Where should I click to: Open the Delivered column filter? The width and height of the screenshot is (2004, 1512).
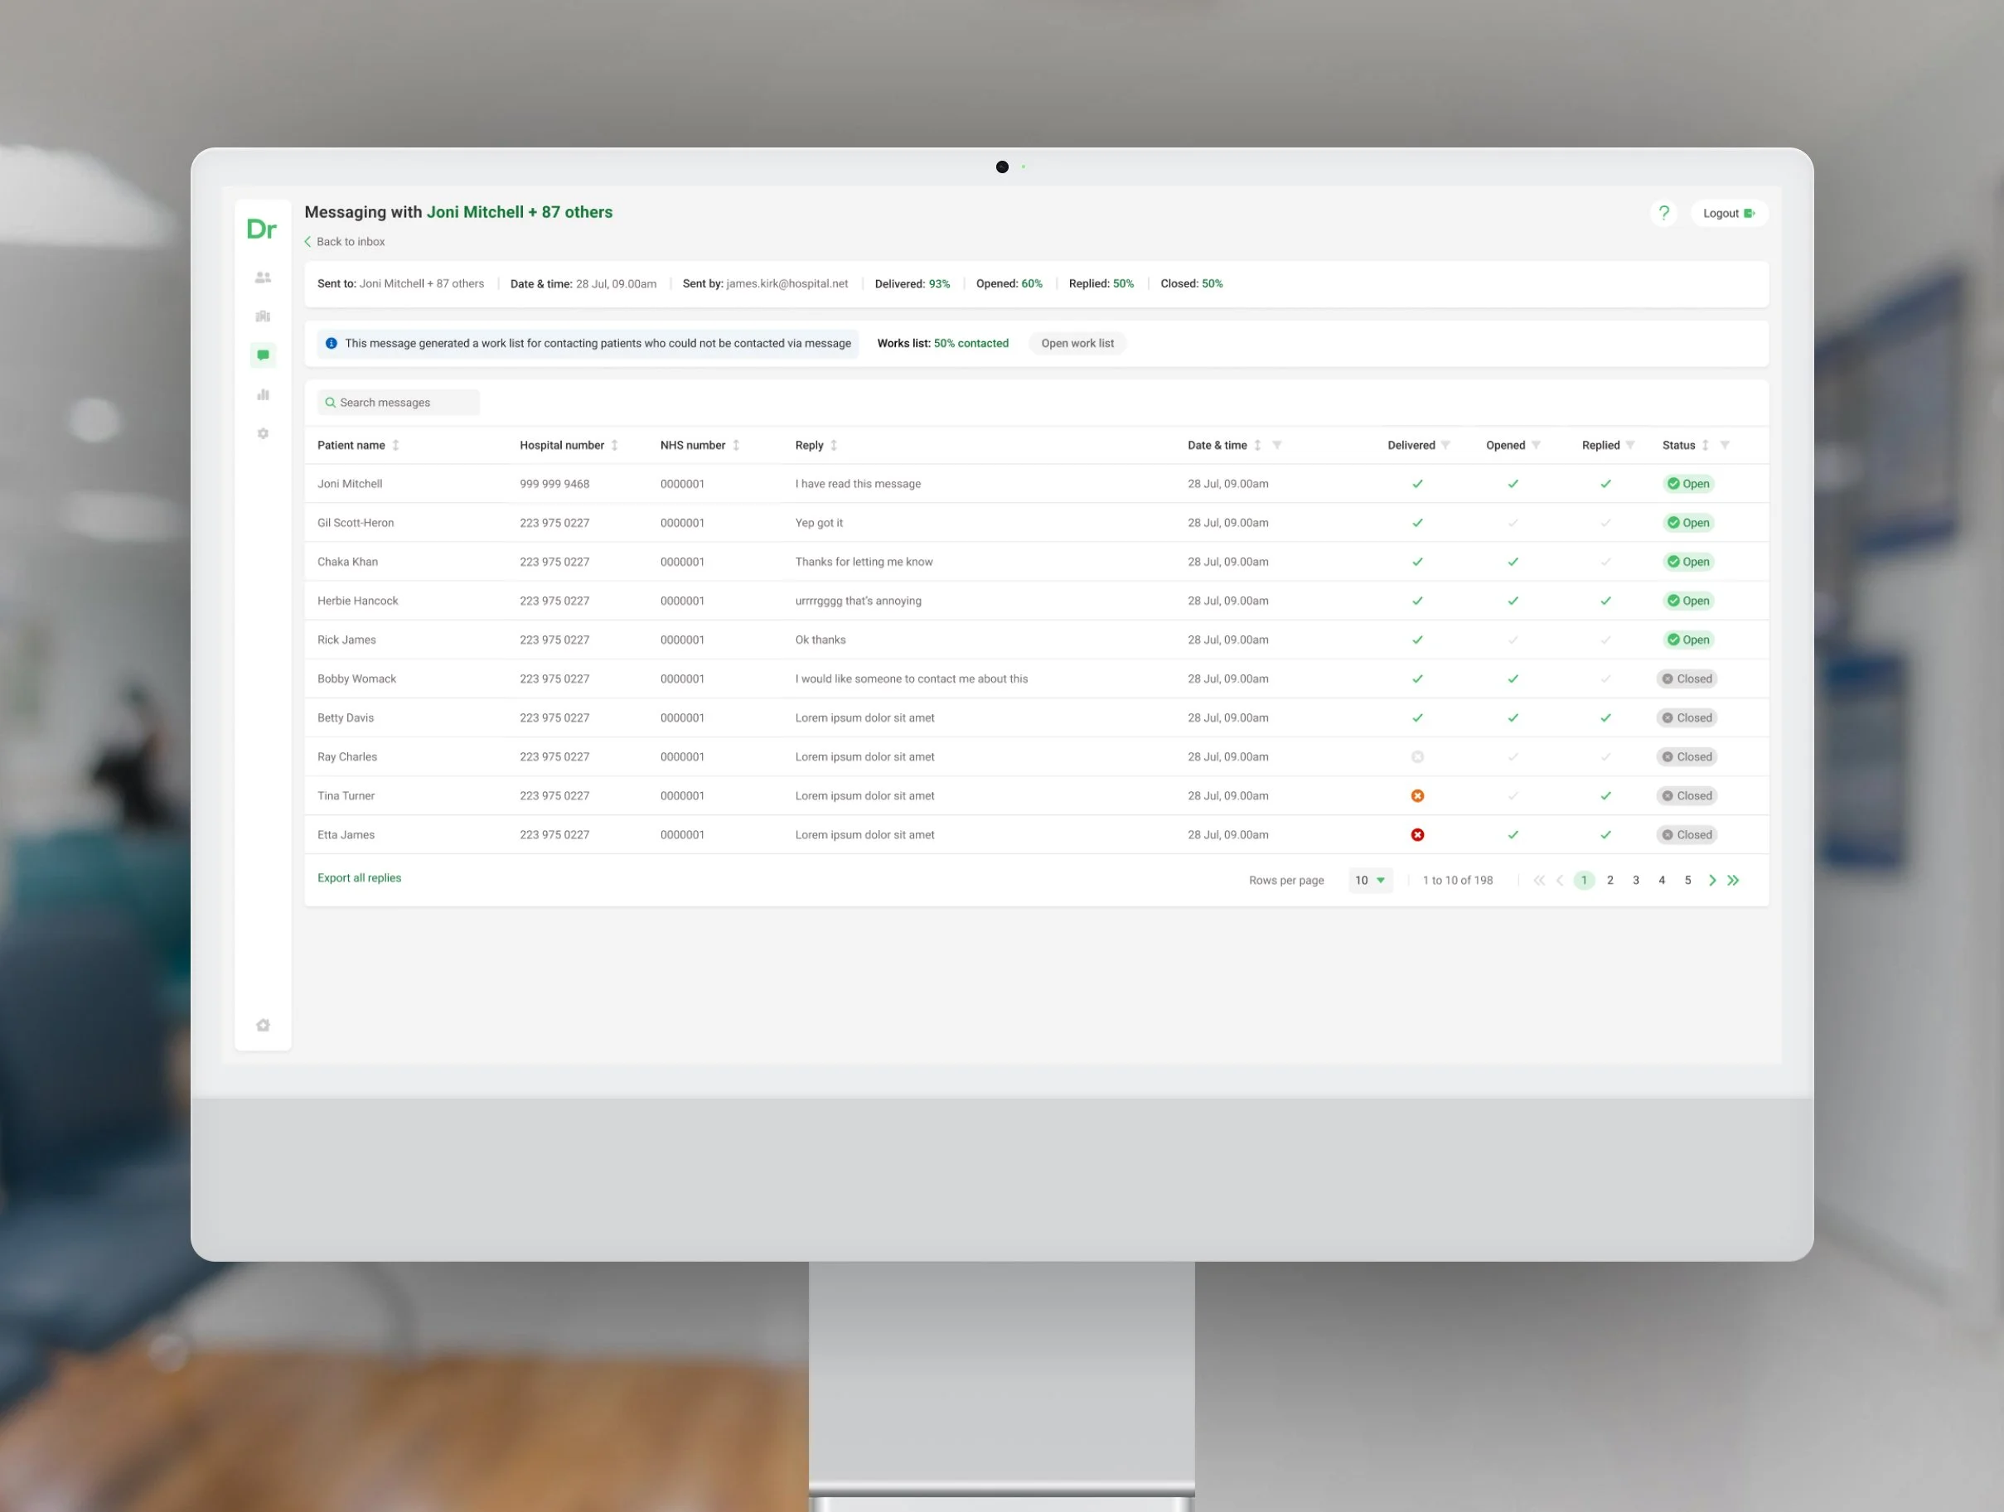[1446, 445]
